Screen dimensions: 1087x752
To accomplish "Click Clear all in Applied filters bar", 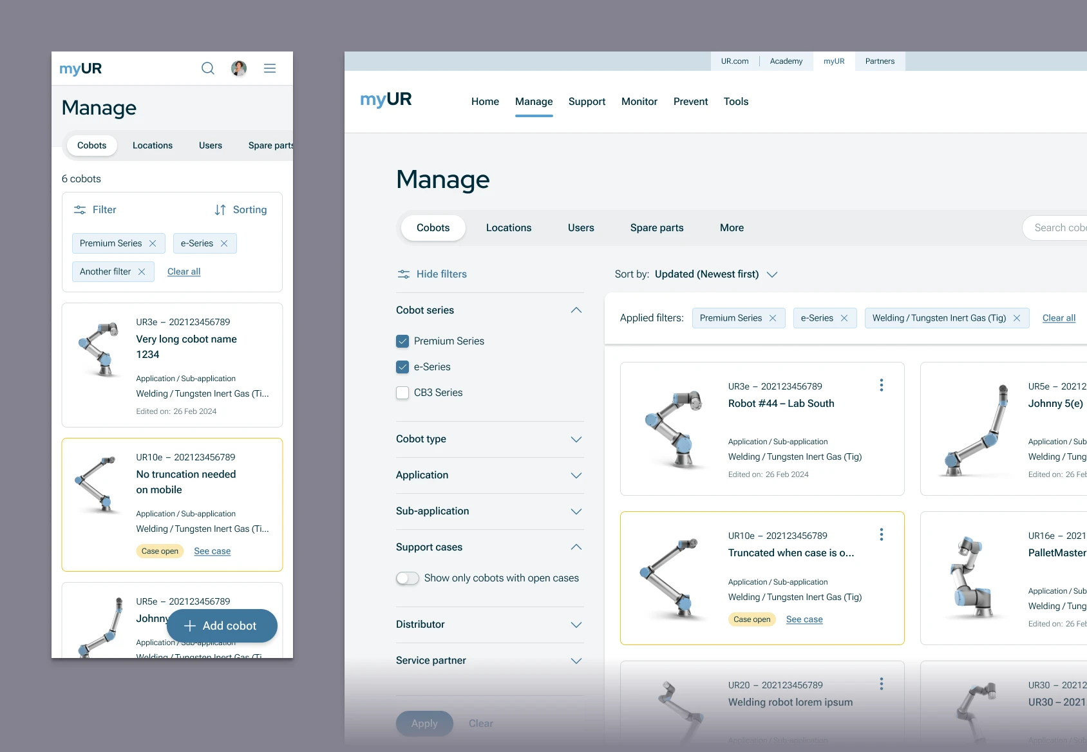I will (x=1059, y=318).
